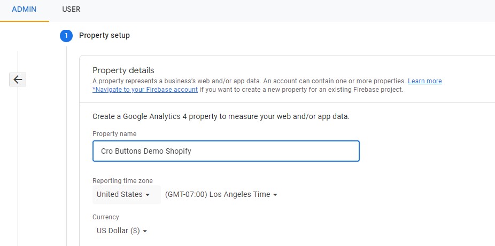The width and height of the screenshot is (495, 246).
Task: Switch to the USER tab
Action: pyautogui.click(x=71, y=10)
